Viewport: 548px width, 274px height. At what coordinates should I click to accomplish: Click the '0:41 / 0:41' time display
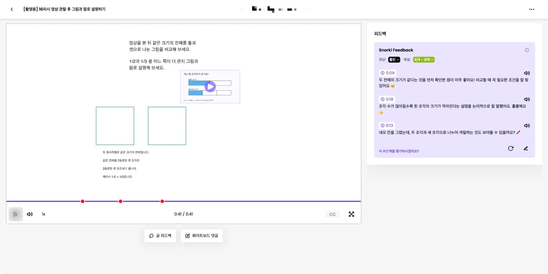pyautogui.click(x=184, y=214)
